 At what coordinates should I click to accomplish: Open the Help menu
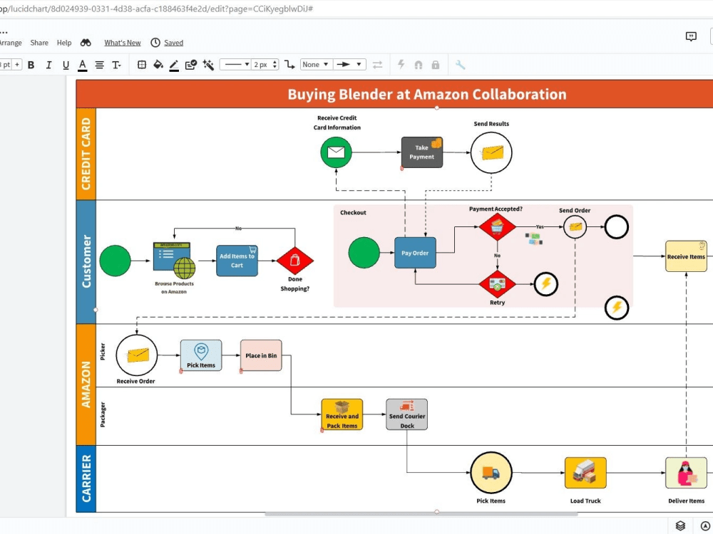pos(64,43)
